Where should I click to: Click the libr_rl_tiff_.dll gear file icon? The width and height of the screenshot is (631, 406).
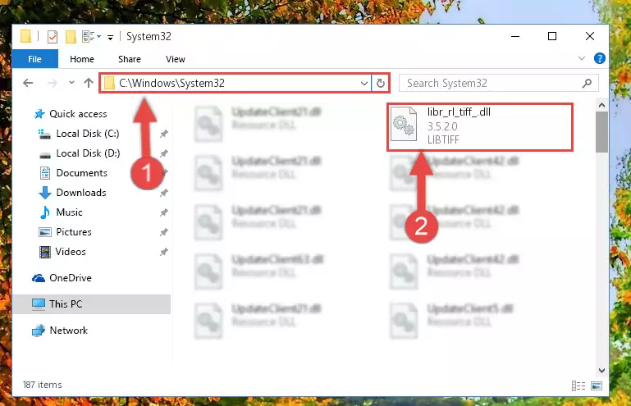[404, 124]
